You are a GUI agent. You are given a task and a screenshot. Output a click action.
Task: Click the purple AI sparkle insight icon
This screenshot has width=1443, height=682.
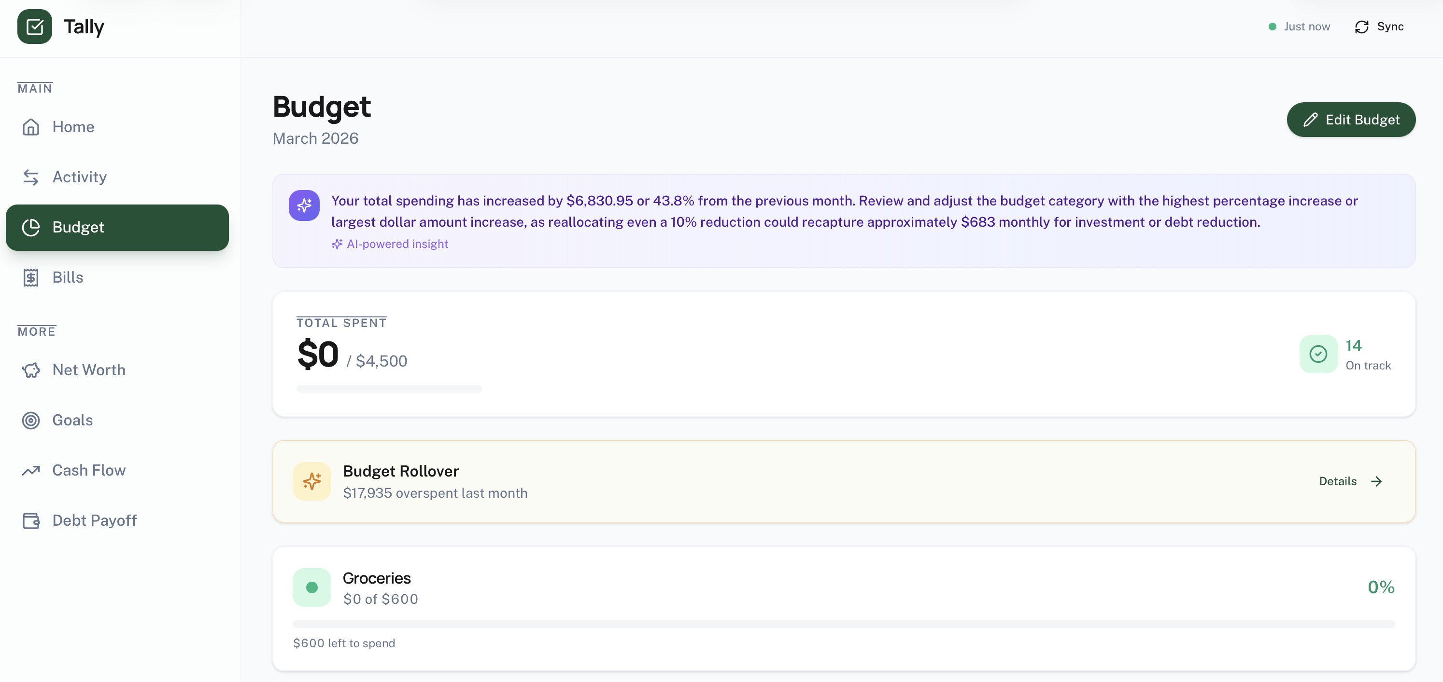[304, 205]
